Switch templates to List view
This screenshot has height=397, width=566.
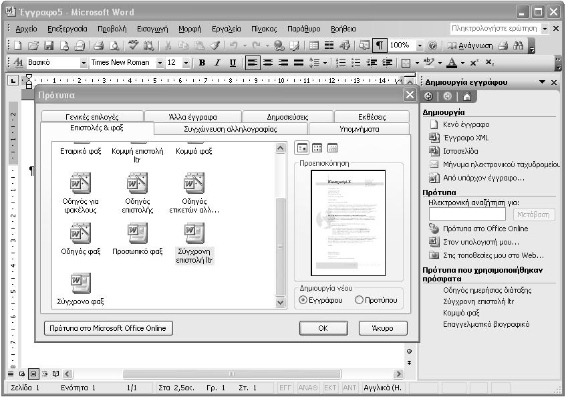[317, 148]
